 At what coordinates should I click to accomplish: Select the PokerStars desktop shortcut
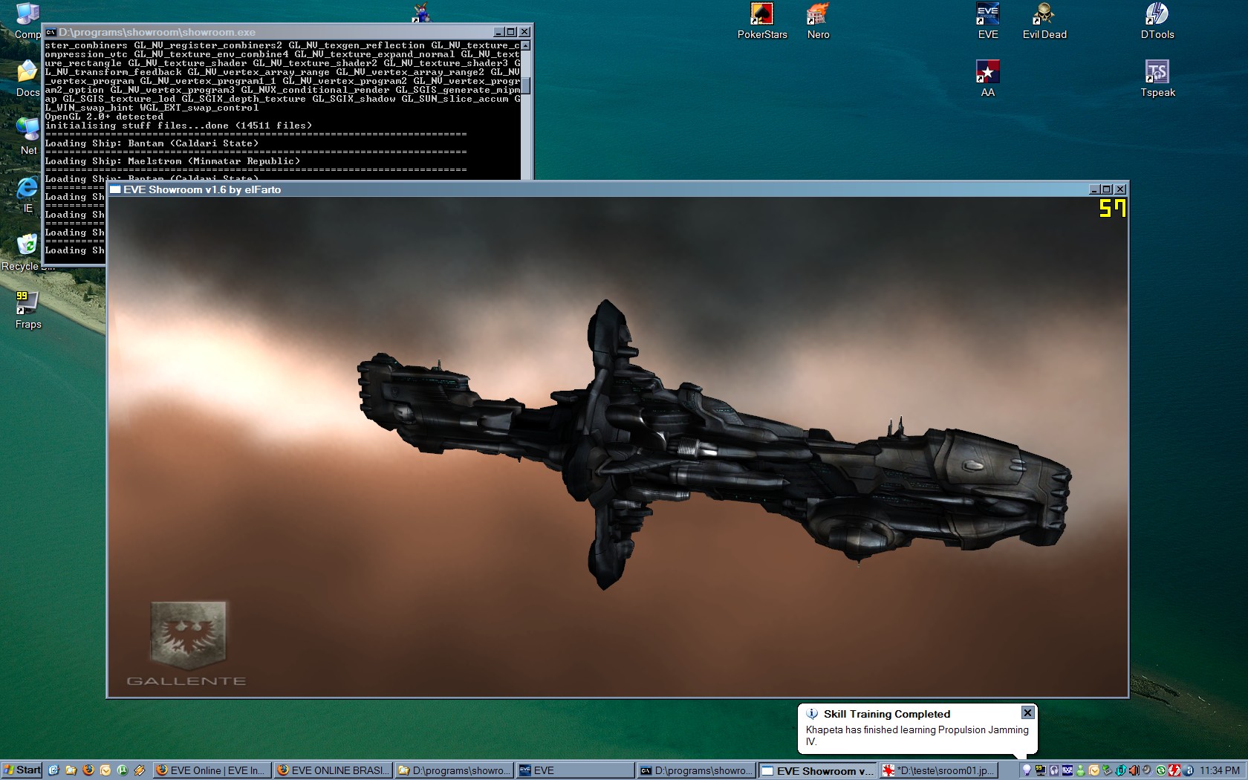point(762,21)
